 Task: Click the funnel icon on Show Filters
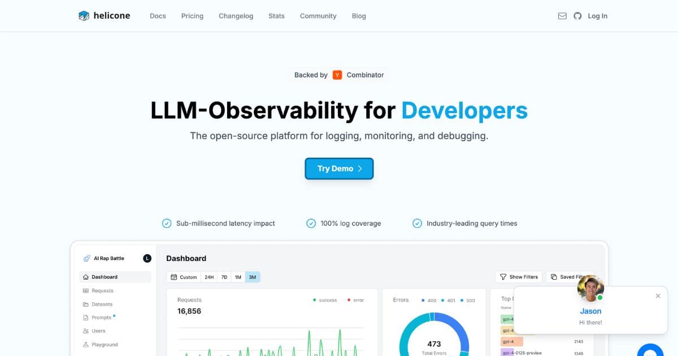pos(503,277)
